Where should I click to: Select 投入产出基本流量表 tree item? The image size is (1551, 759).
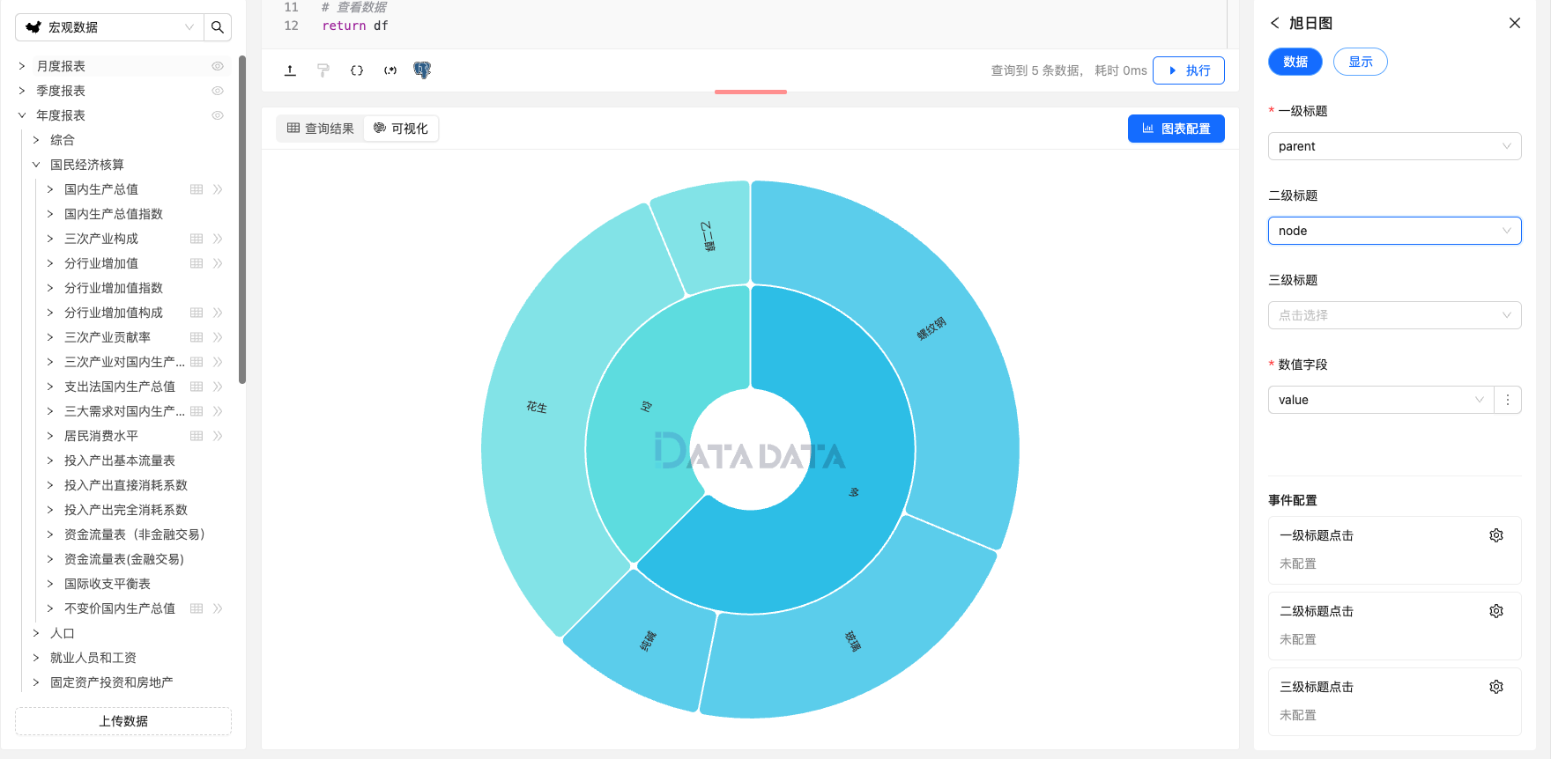[120, 461]
